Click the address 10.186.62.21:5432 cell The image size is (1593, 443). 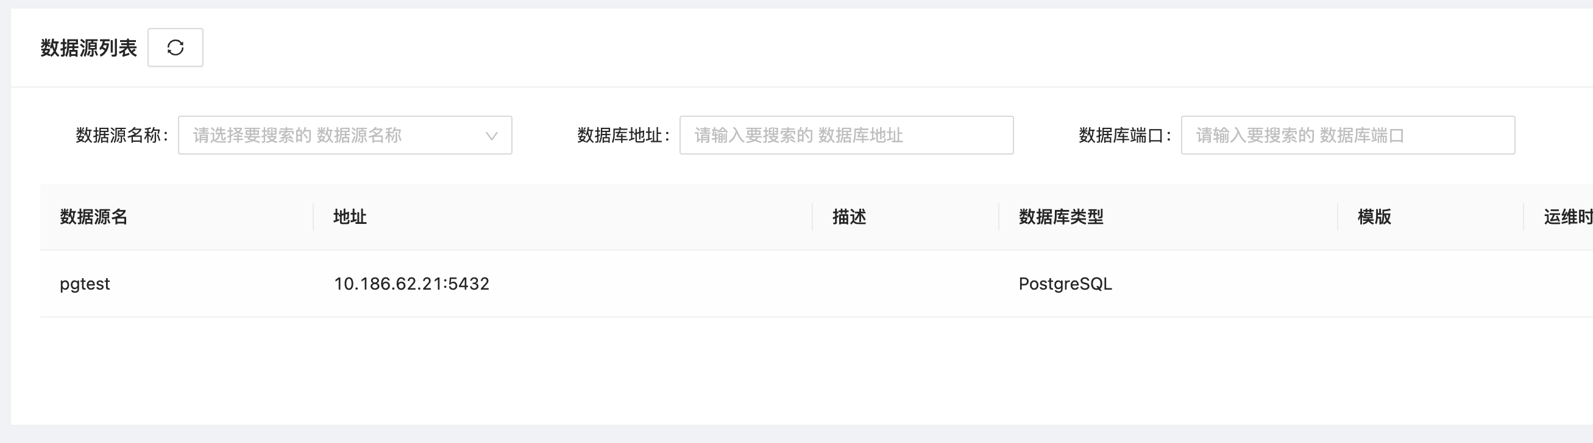point(412,283)
